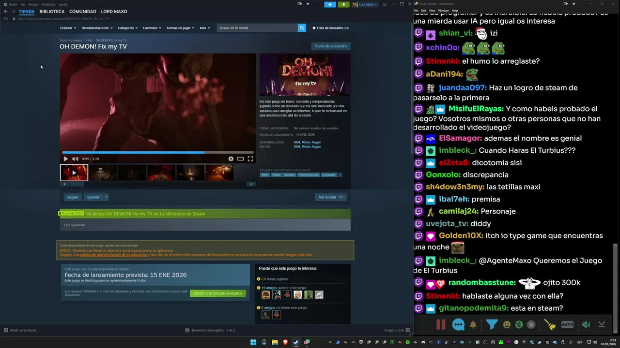The image size is (620, 348).
Task: Expand the Más dropdown
Action: 205,28
